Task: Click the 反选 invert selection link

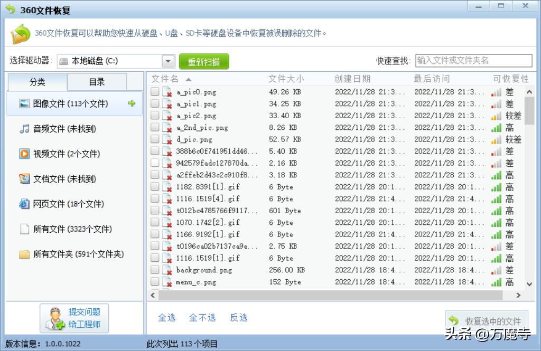Action: pyautogui.click(x=239, y=318)
